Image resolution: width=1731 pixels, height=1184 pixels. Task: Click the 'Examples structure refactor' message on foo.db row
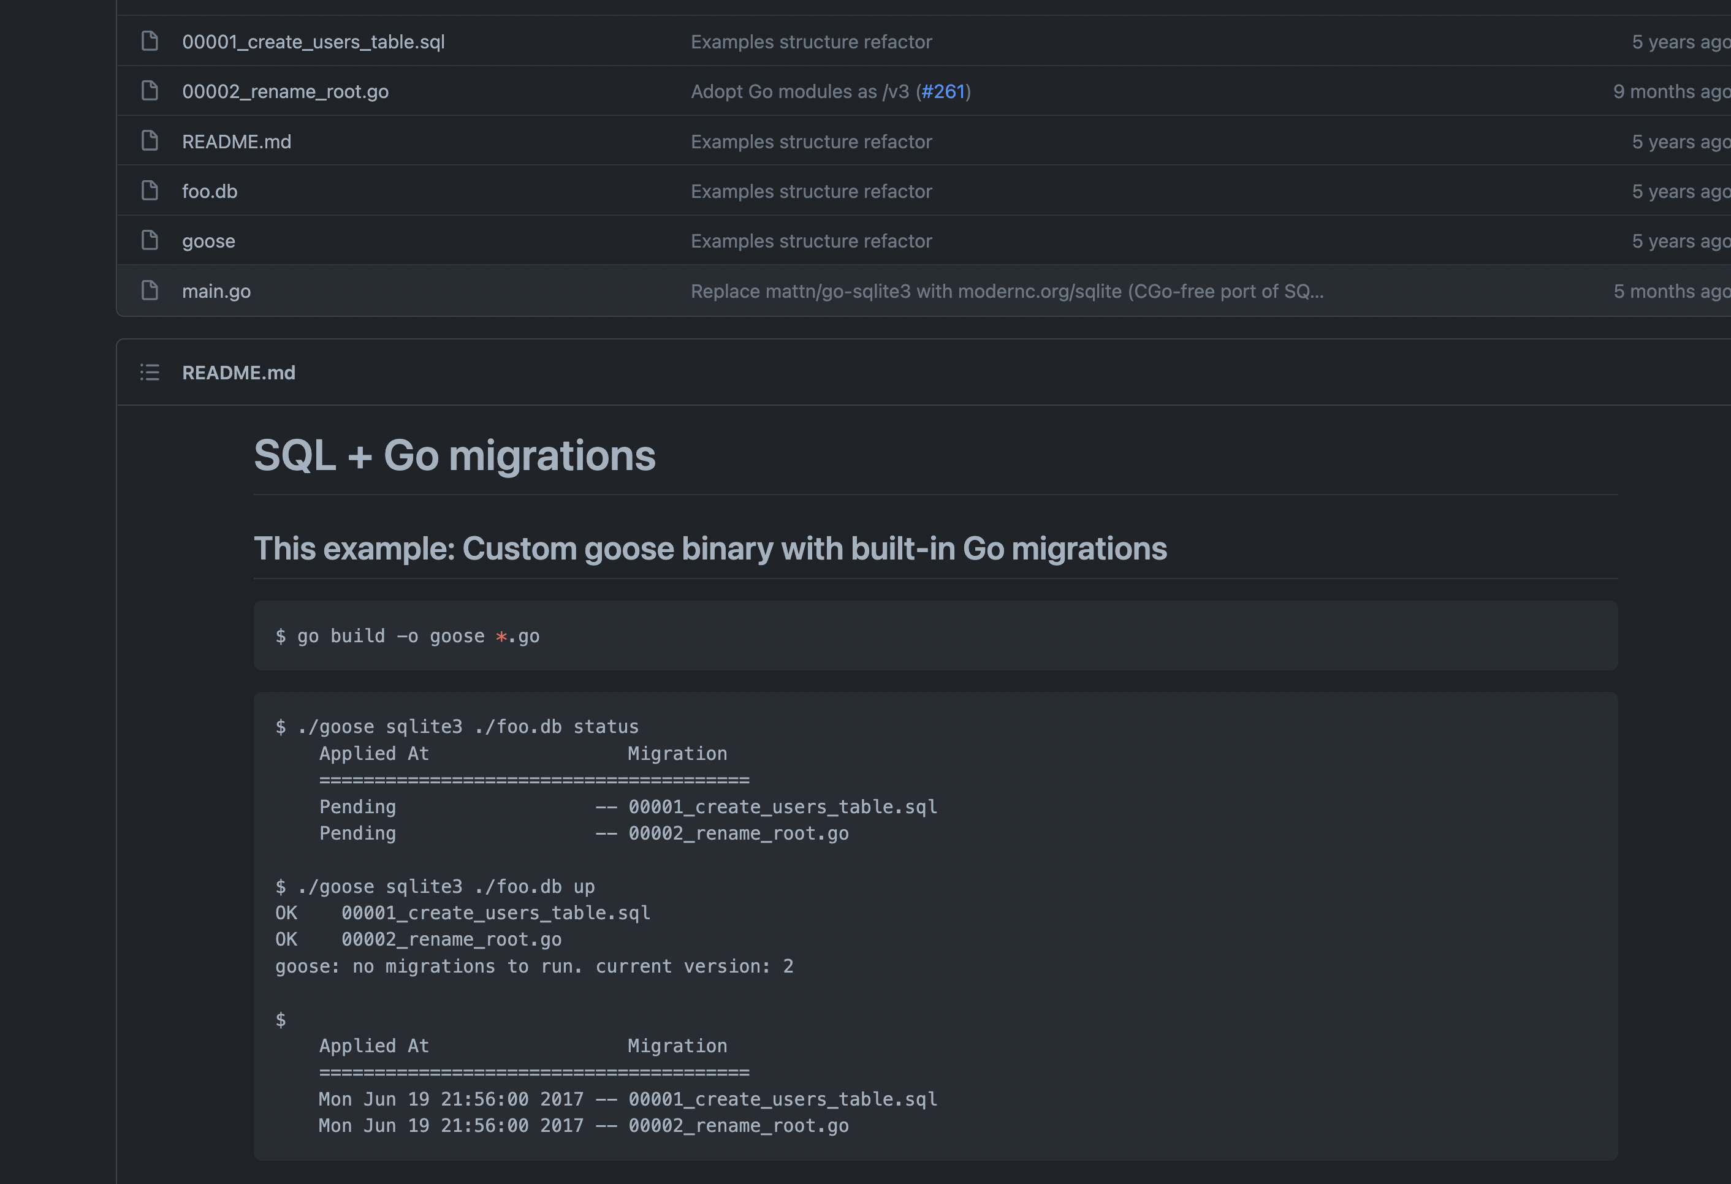811,190
